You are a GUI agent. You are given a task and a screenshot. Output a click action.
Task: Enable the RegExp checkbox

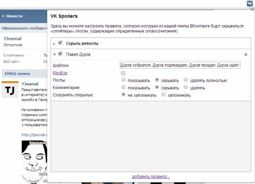tap(123, 73)
